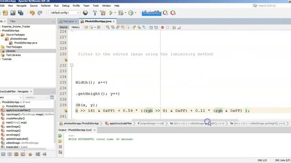Select the Libraries node

coord(10,51)
